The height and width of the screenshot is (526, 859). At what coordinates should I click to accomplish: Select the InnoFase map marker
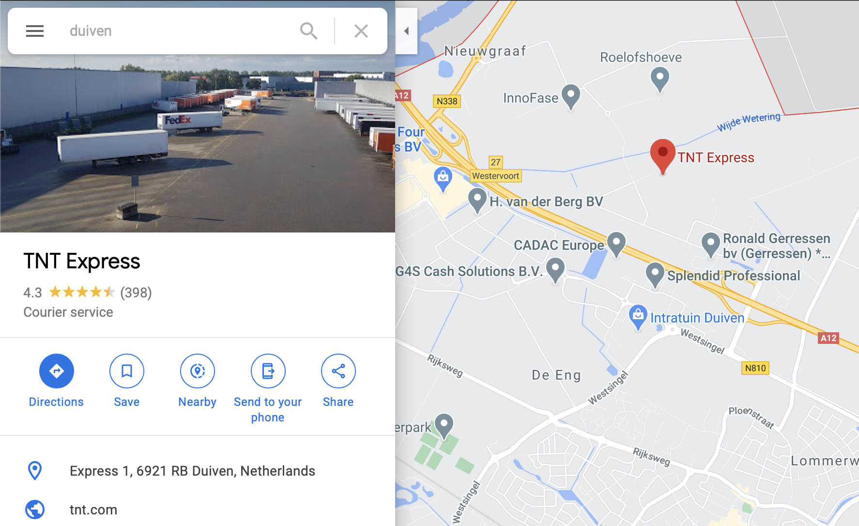571,96
